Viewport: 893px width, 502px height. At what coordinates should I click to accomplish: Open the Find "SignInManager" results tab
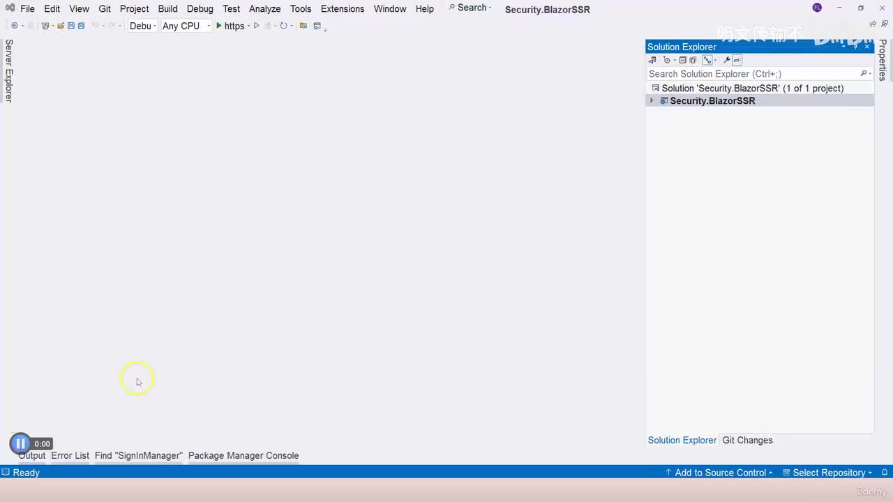[138, 456]
